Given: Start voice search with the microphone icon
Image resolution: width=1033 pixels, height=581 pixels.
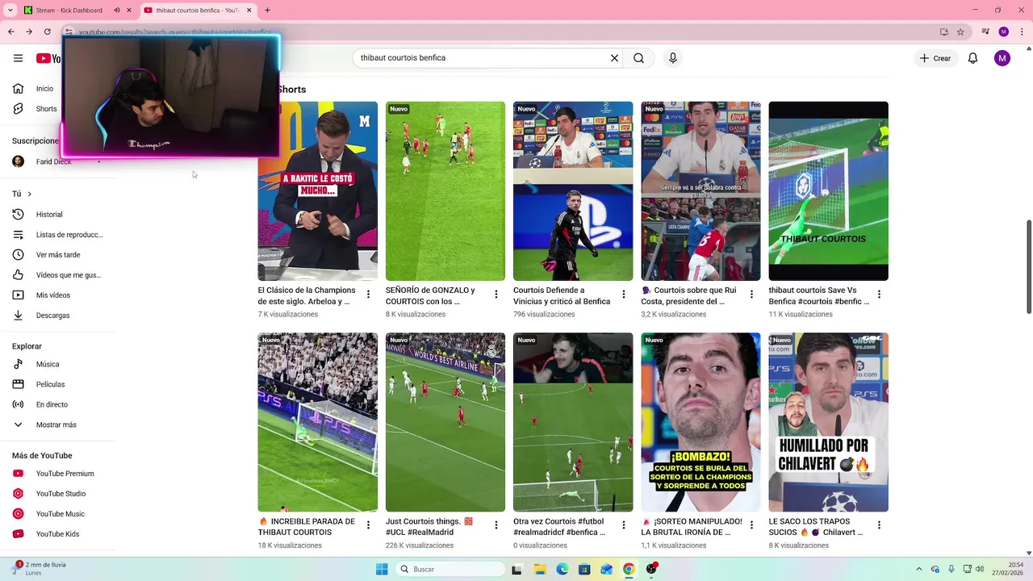Looking at the screenshot, I should [x=673, y=58].
